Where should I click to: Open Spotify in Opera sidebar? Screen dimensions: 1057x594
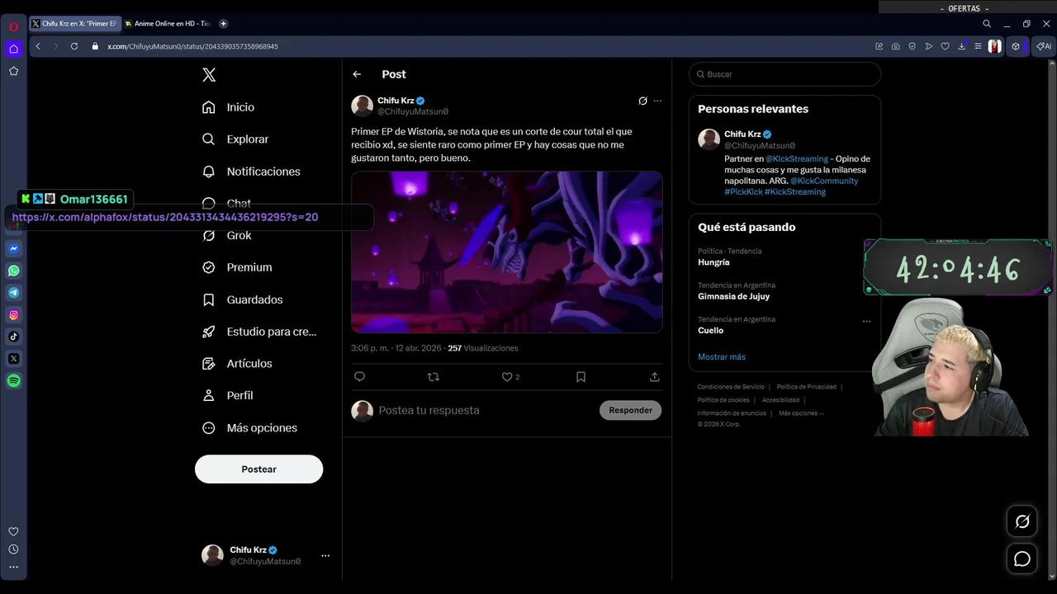click(x=13, y=381)
